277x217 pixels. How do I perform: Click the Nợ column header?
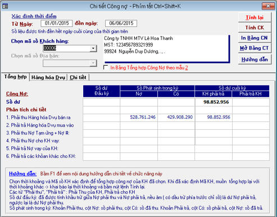[x=139, y=94]
